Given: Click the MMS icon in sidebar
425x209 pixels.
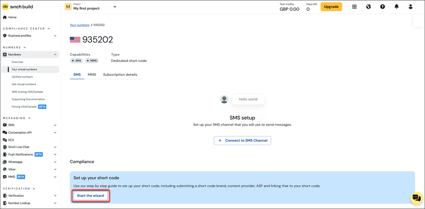Looking at the screenshot, I should coord(5,177).
